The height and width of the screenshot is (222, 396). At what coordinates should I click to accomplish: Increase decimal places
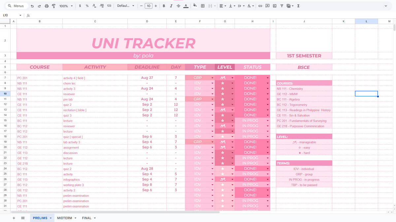pyautogui.click(x=101, y=6)
